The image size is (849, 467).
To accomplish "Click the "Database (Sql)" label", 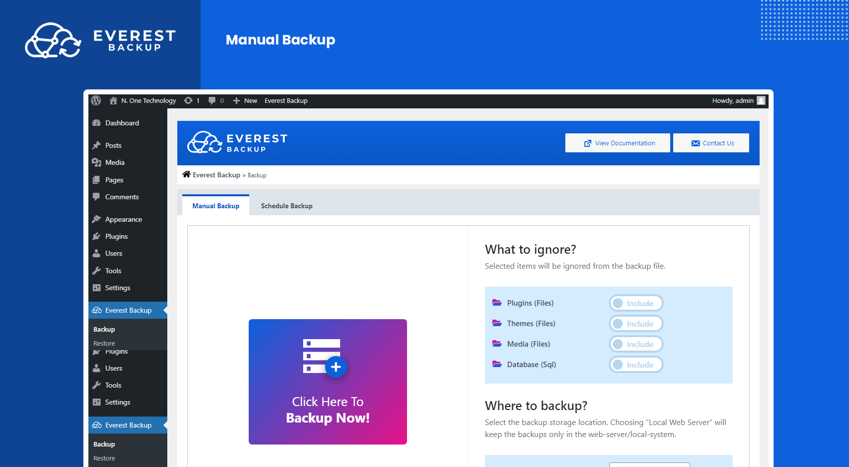I will [x=531, y=365].
